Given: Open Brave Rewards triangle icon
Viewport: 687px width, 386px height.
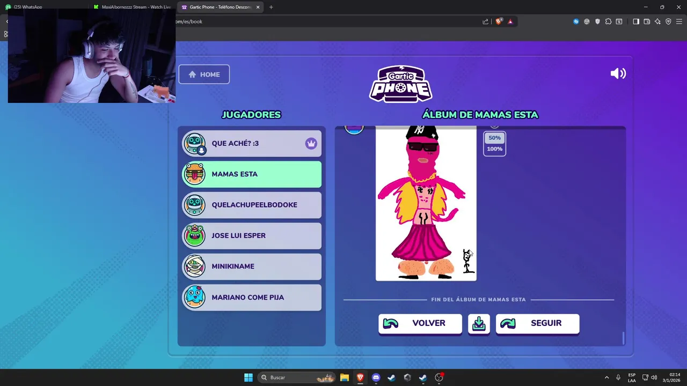Looking at the screenshot, I should 510,21.
